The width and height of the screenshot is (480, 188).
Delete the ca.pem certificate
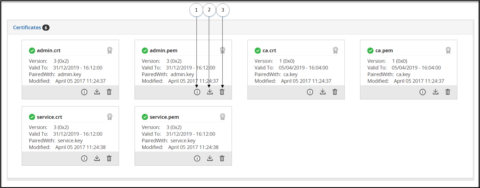(448, 92)
